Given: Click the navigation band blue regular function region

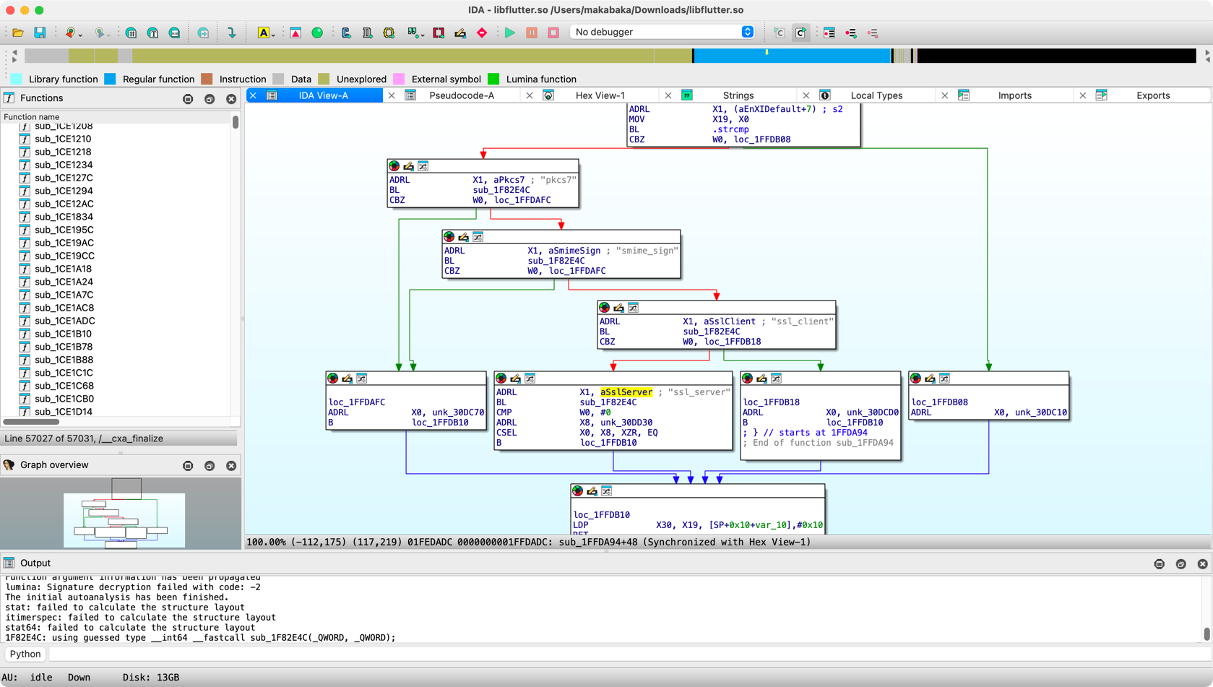Looking at the screenshot, I should click(x=791, y=56).
